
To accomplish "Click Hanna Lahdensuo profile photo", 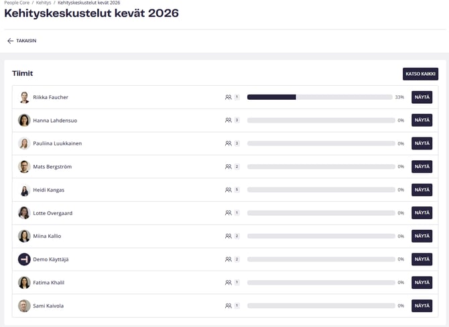I will click(24, 121).
